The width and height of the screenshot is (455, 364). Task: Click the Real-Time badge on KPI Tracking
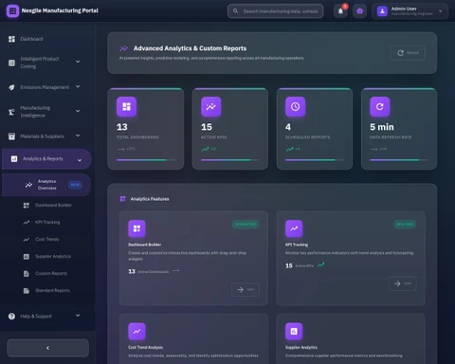pos(405,225)
